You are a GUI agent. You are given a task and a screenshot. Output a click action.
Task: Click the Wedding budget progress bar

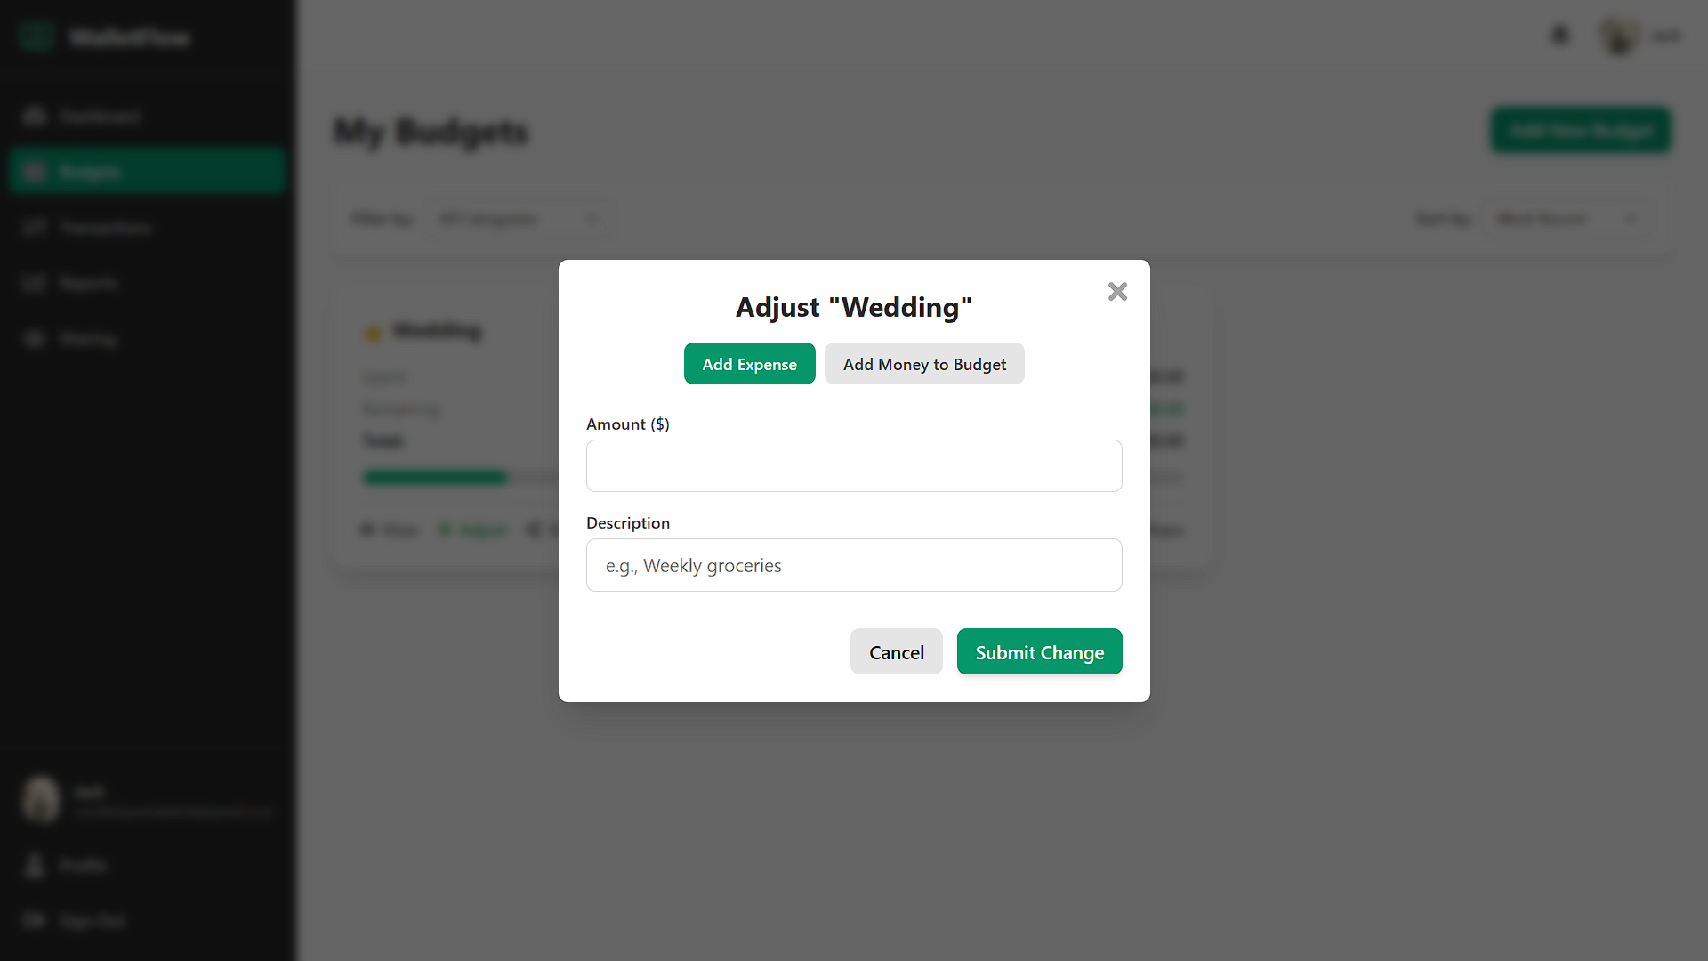(462, 478)
